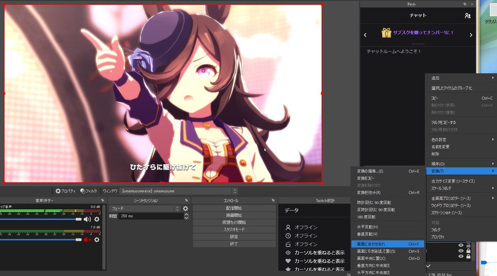Adjust the 0.0 dB track volume slider
The image size is (497, 276).
tap(41, 219)
